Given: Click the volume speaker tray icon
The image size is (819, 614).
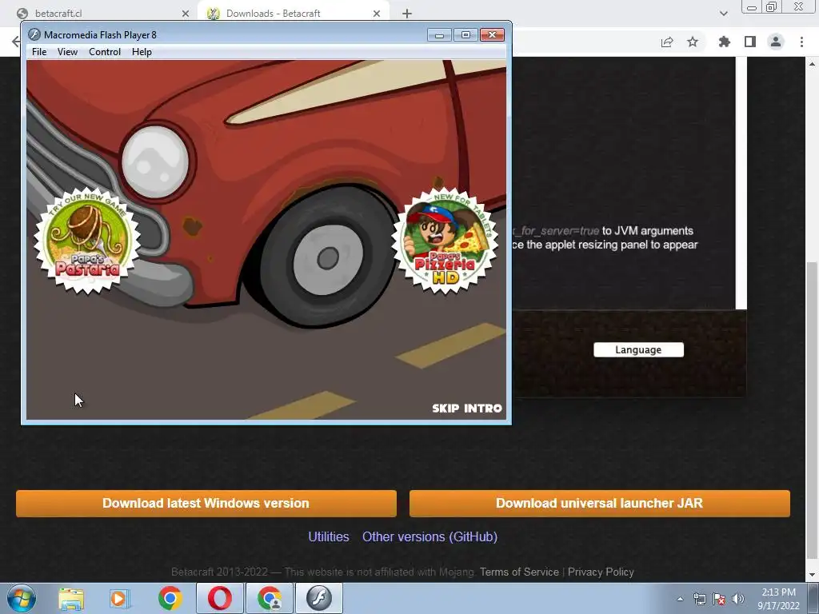Looking at the screenshot, I should [x=738, y=599].
